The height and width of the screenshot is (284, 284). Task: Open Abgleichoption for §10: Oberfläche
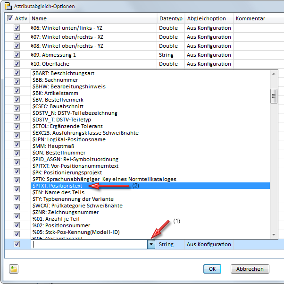tap(209, 64)
